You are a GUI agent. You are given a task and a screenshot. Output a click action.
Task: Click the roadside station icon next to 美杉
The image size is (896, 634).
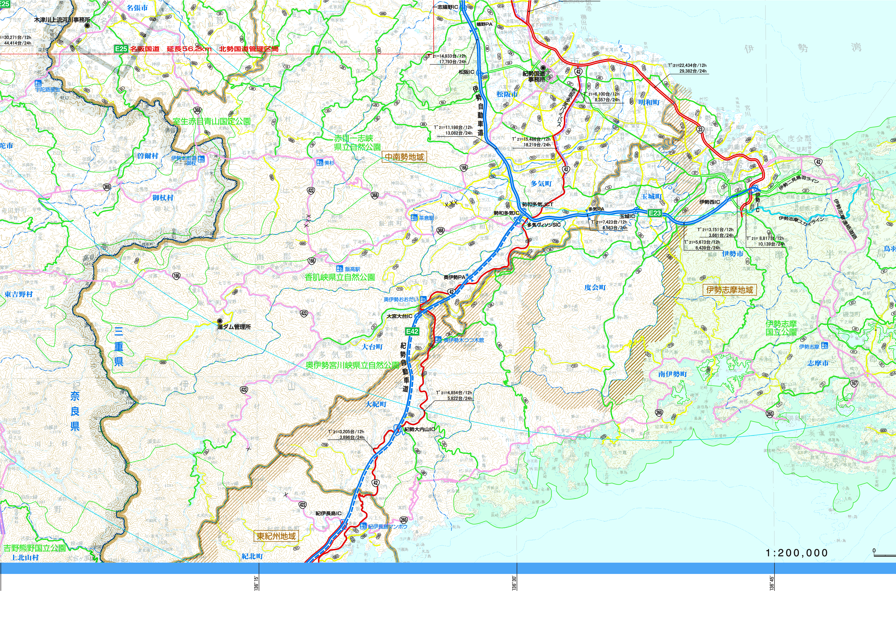[x=320, y=162]
